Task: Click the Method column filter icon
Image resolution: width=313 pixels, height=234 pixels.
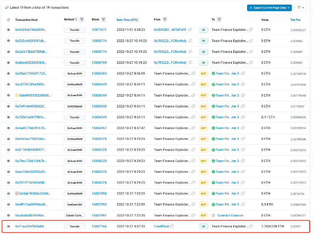Action: 82,20
